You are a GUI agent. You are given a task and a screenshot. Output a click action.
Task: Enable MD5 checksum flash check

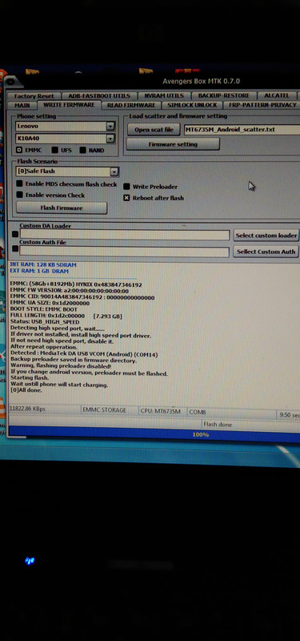(19, 184)
